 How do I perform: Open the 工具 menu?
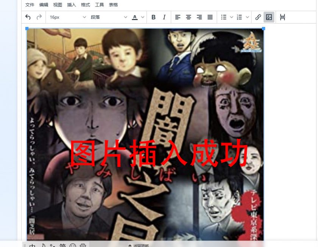pos(99,5)
